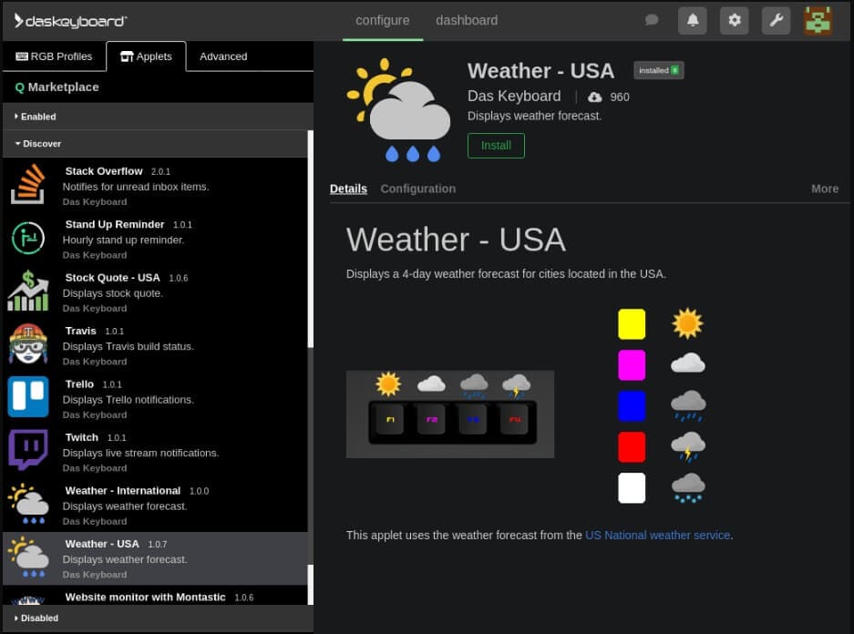Open notifications bell
The image size is (854, 634).
(693, 21)
